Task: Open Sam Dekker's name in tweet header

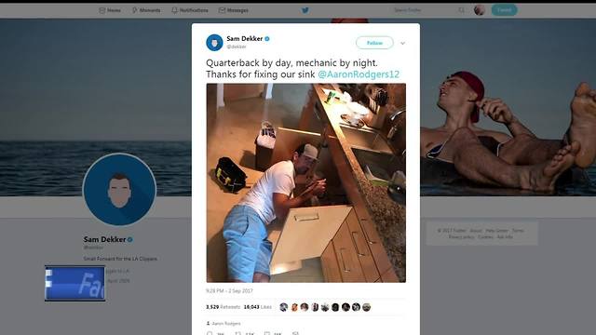Action: pyautogui.click(x=244, y=38)
